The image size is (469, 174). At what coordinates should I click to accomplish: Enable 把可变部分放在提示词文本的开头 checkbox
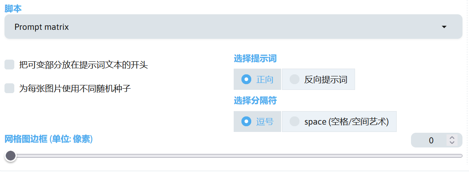point(9,65)
